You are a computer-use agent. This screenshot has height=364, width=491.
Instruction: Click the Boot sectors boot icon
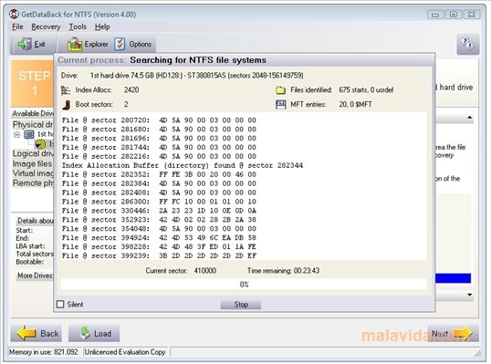tap(66, 105)
